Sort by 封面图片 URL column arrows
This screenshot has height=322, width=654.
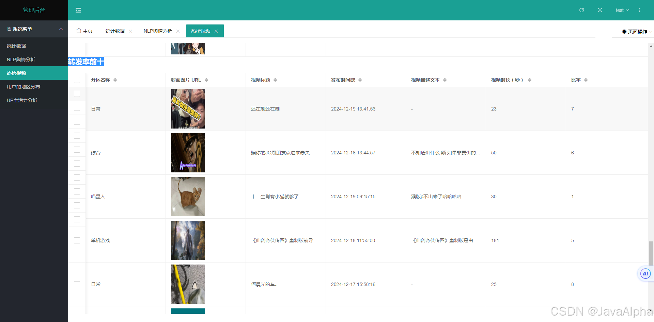coord(206,80)
